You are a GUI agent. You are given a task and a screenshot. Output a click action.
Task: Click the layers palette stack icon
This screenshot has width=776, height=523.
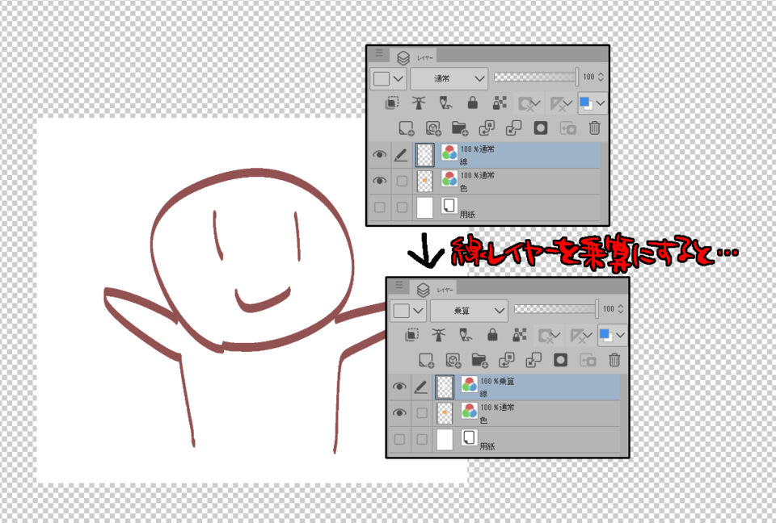(x=403, y=57)
